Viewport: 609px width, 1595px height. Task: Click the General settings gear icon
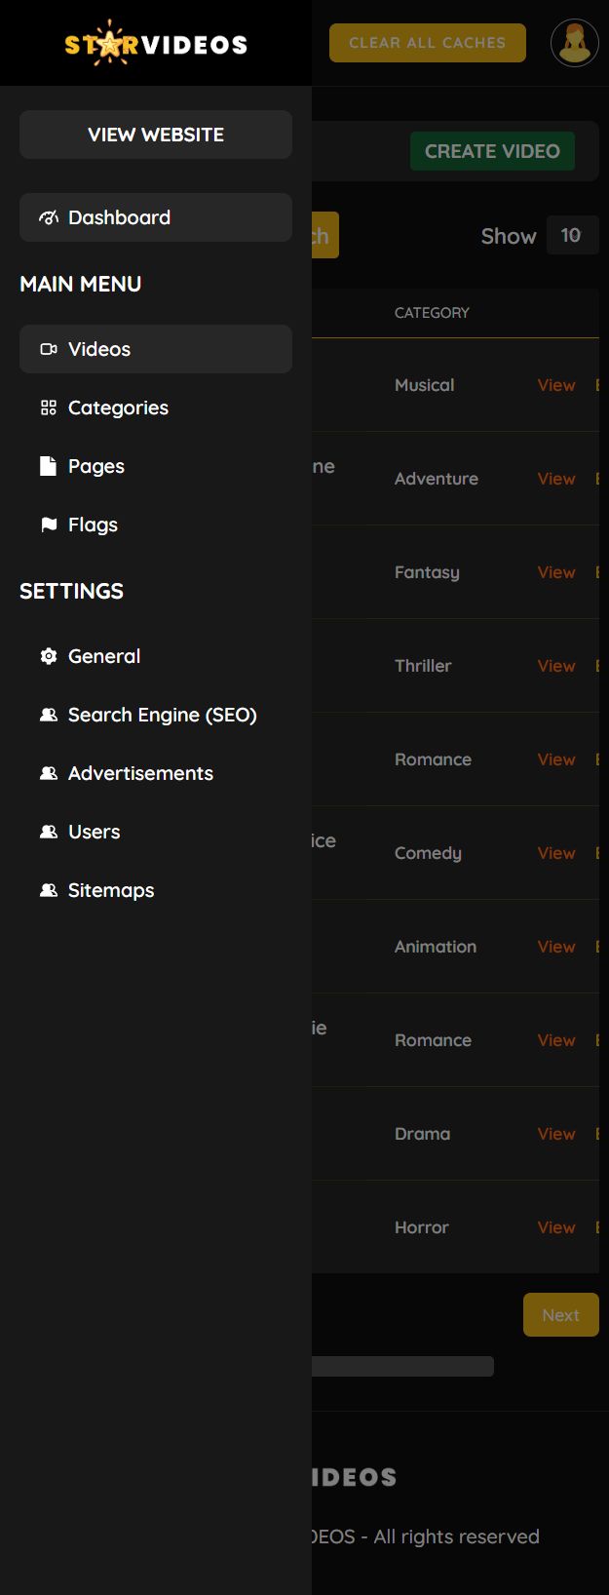pos(49,656)
